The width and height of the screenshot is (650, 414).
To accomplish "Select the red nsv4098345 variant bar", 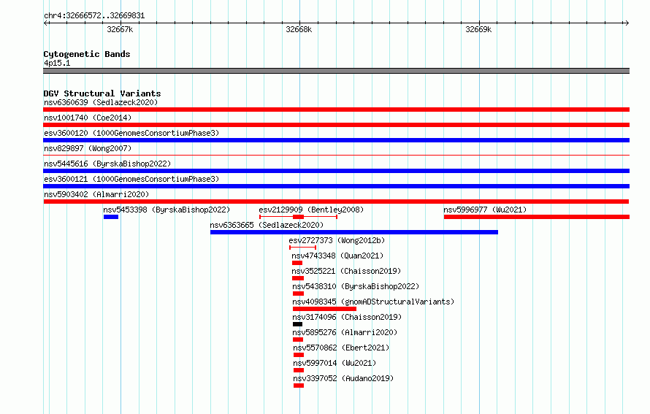I will click(x=324, y=309).
